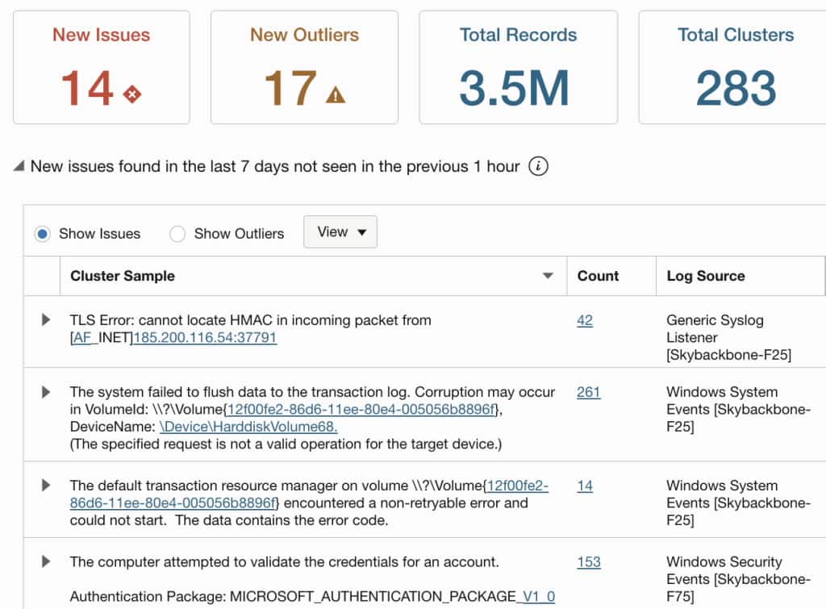
Task: Open the View dropdown menu
Action: (340, 232)
